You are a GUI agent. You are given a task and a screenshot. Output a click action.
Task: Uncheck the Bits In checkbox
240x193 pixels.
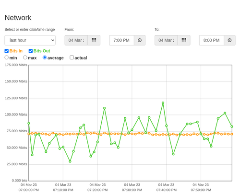(7, 51)
